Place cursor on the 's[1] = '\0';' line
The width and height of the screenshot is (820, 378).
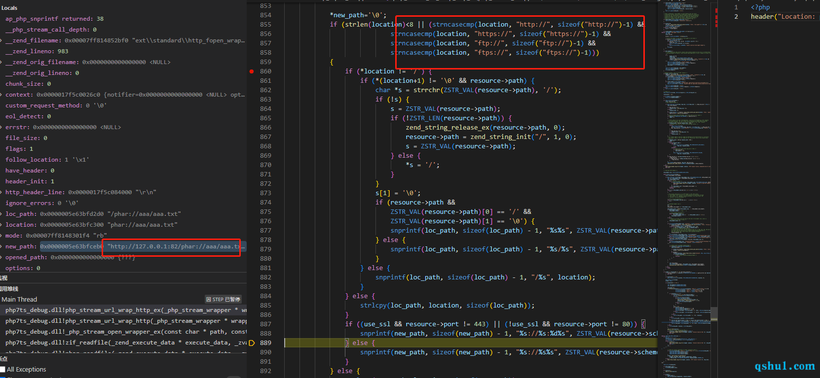[x=398, y=193]
